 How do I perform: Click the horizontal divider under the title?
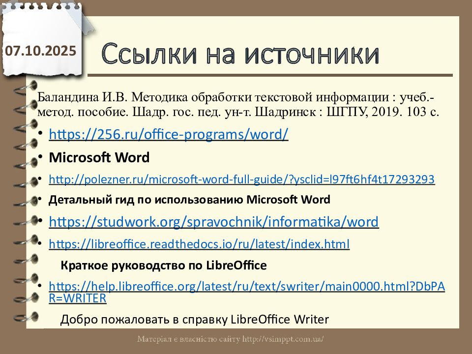pyautogui.click(x=269, y=75)
